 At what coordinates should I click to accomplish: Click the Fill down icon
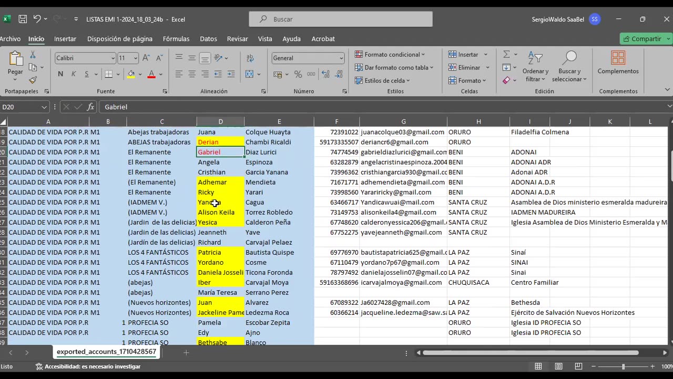(x=506, y=67)
